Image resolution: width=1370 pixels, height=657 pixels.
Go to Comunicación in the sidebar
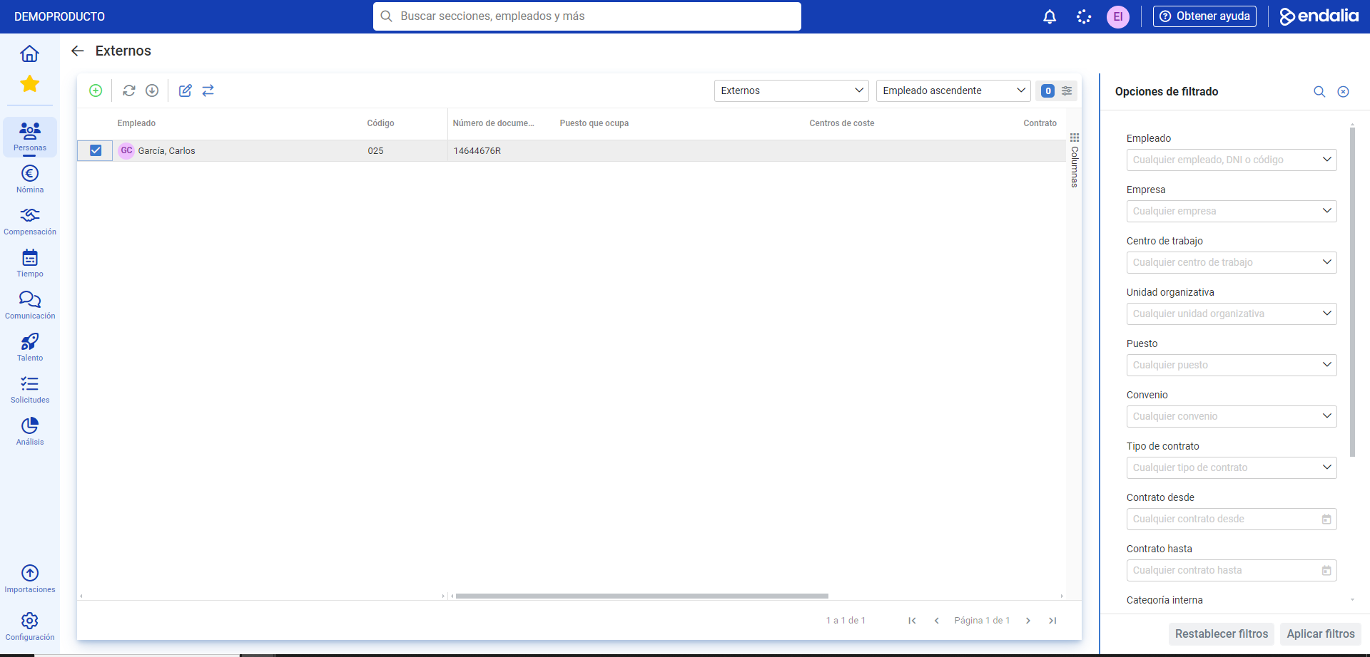(30, 305)
